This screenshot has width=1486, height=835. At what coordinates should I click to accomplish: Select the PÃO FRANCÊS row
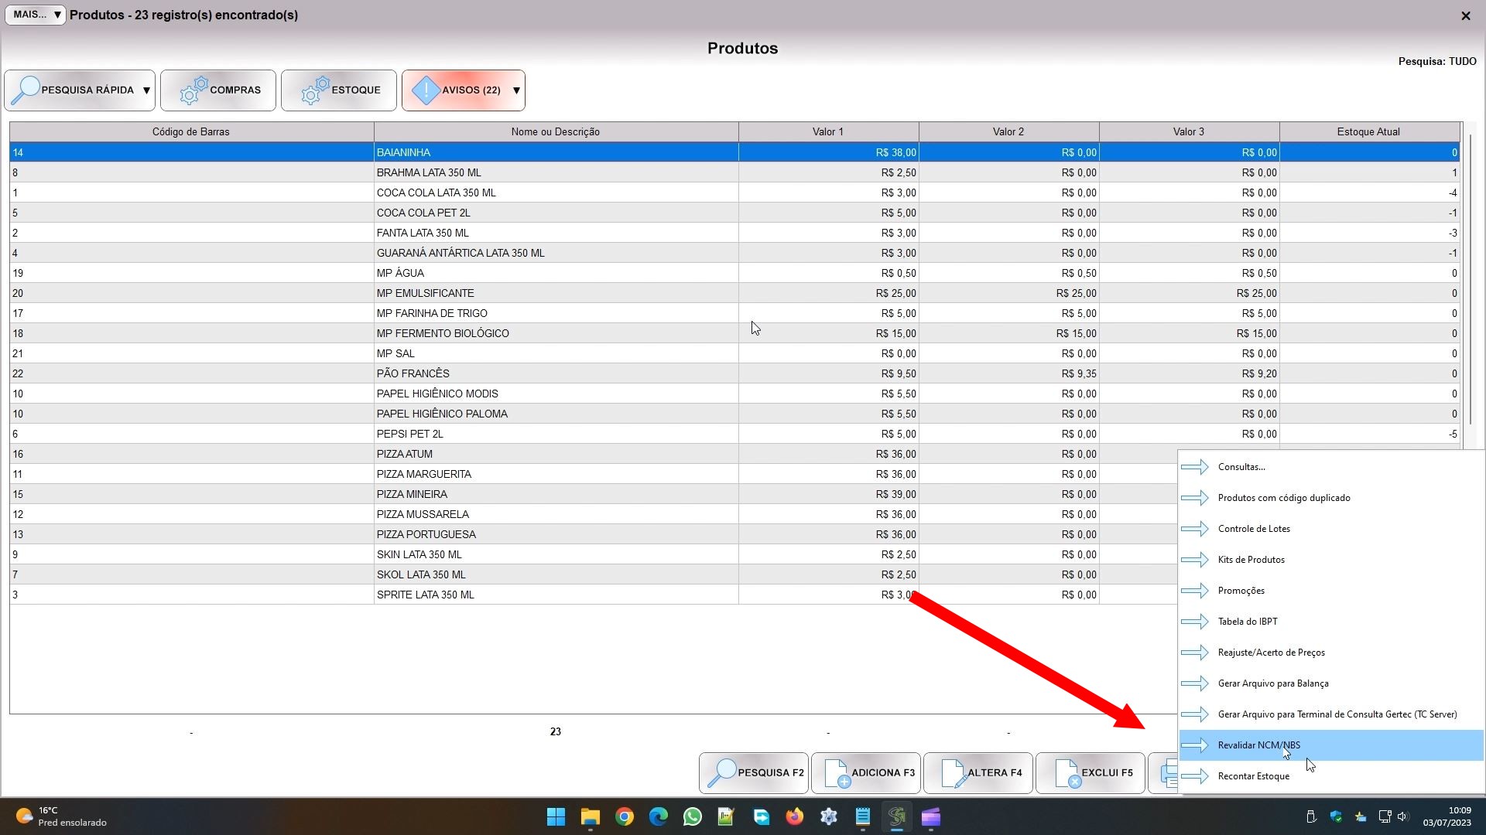(734, 373)
